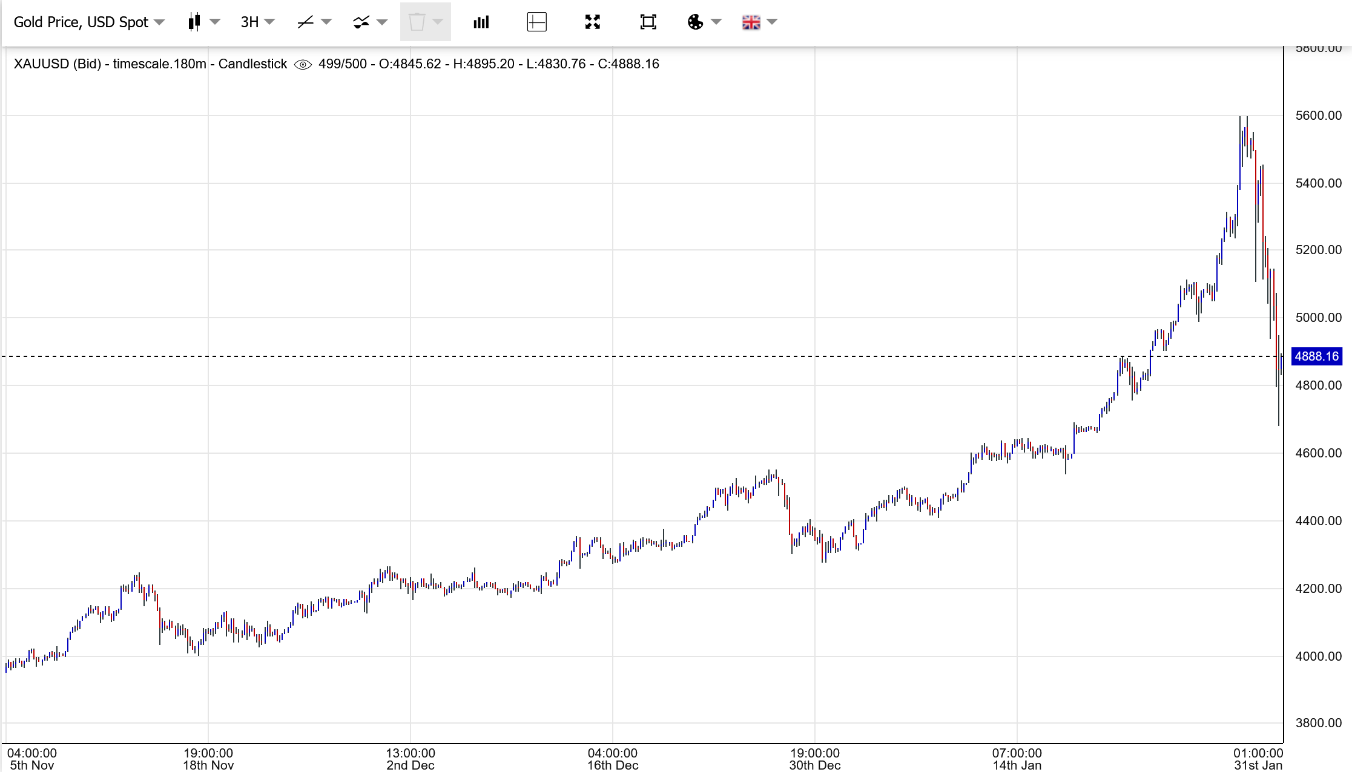Click the UK flag language icon
1352x772 pixels.
[751, 22]
